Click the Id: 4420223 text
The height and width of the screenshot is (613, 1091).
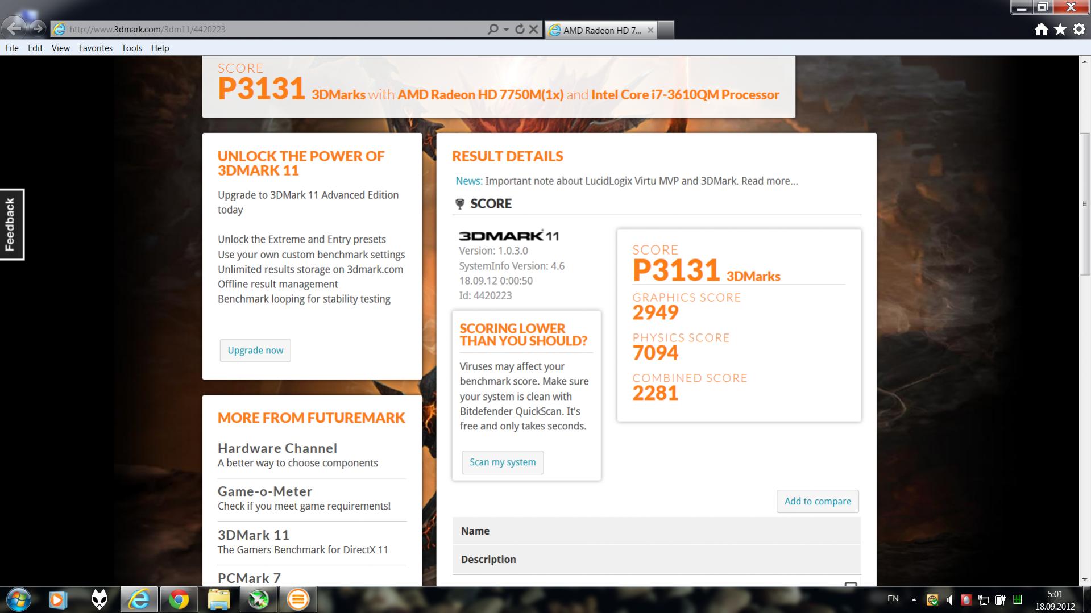(486, 295)
